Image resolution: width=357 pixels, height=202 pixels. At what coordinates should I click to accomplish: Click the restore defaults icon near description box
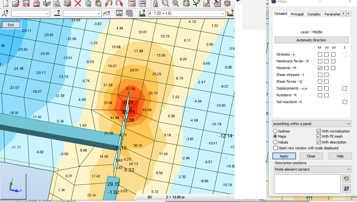(x=346, y=178)
